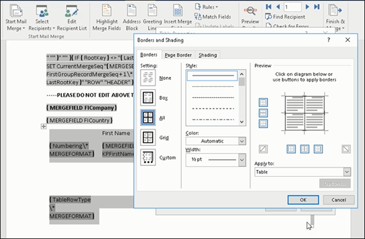Cancel the Borders and Shading dialog
Screen dimensions: 365x239
pos(338,199)
